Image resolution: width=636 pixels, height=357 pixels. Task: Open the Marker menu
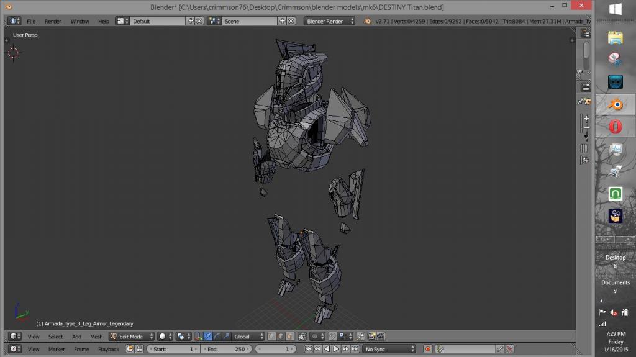click(x=57, y=349)
